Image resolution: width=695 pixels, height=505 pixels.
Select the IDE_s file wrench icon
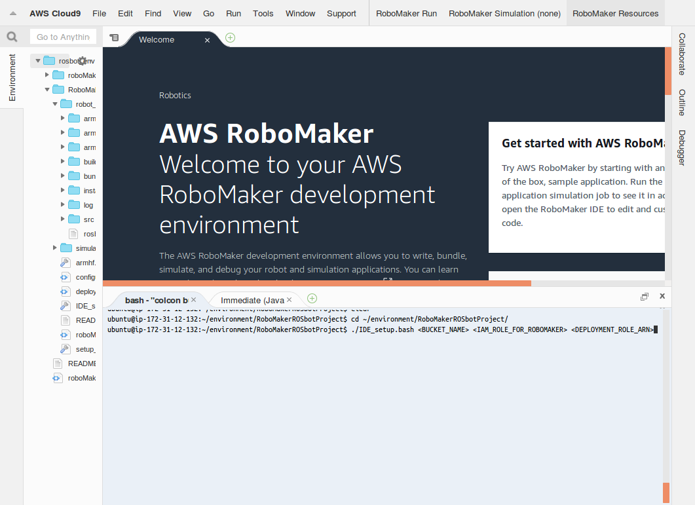[65, 306]
